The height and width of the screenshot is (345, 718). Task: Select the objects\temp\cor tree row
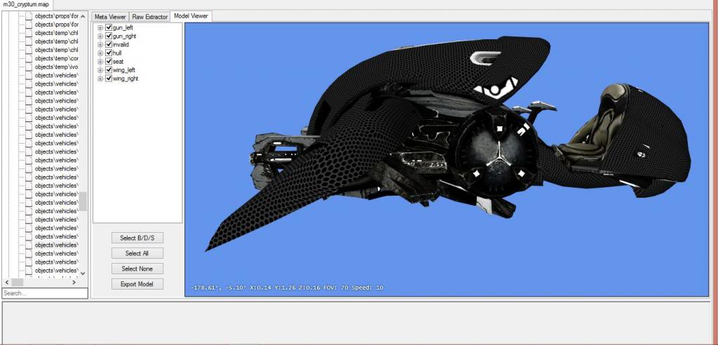click(52, 58)
